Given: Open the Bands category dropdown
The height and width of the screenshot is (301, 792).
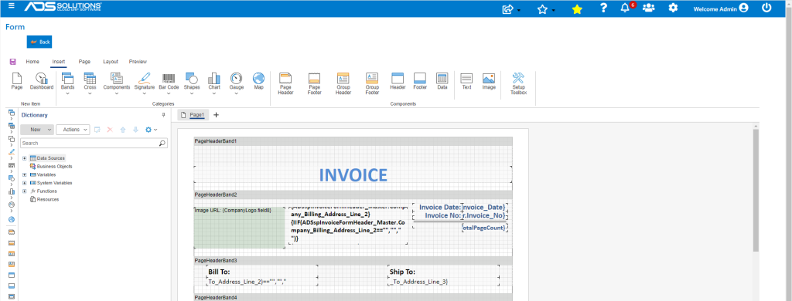Looking at the screenshot, I should tap(68, 83).
